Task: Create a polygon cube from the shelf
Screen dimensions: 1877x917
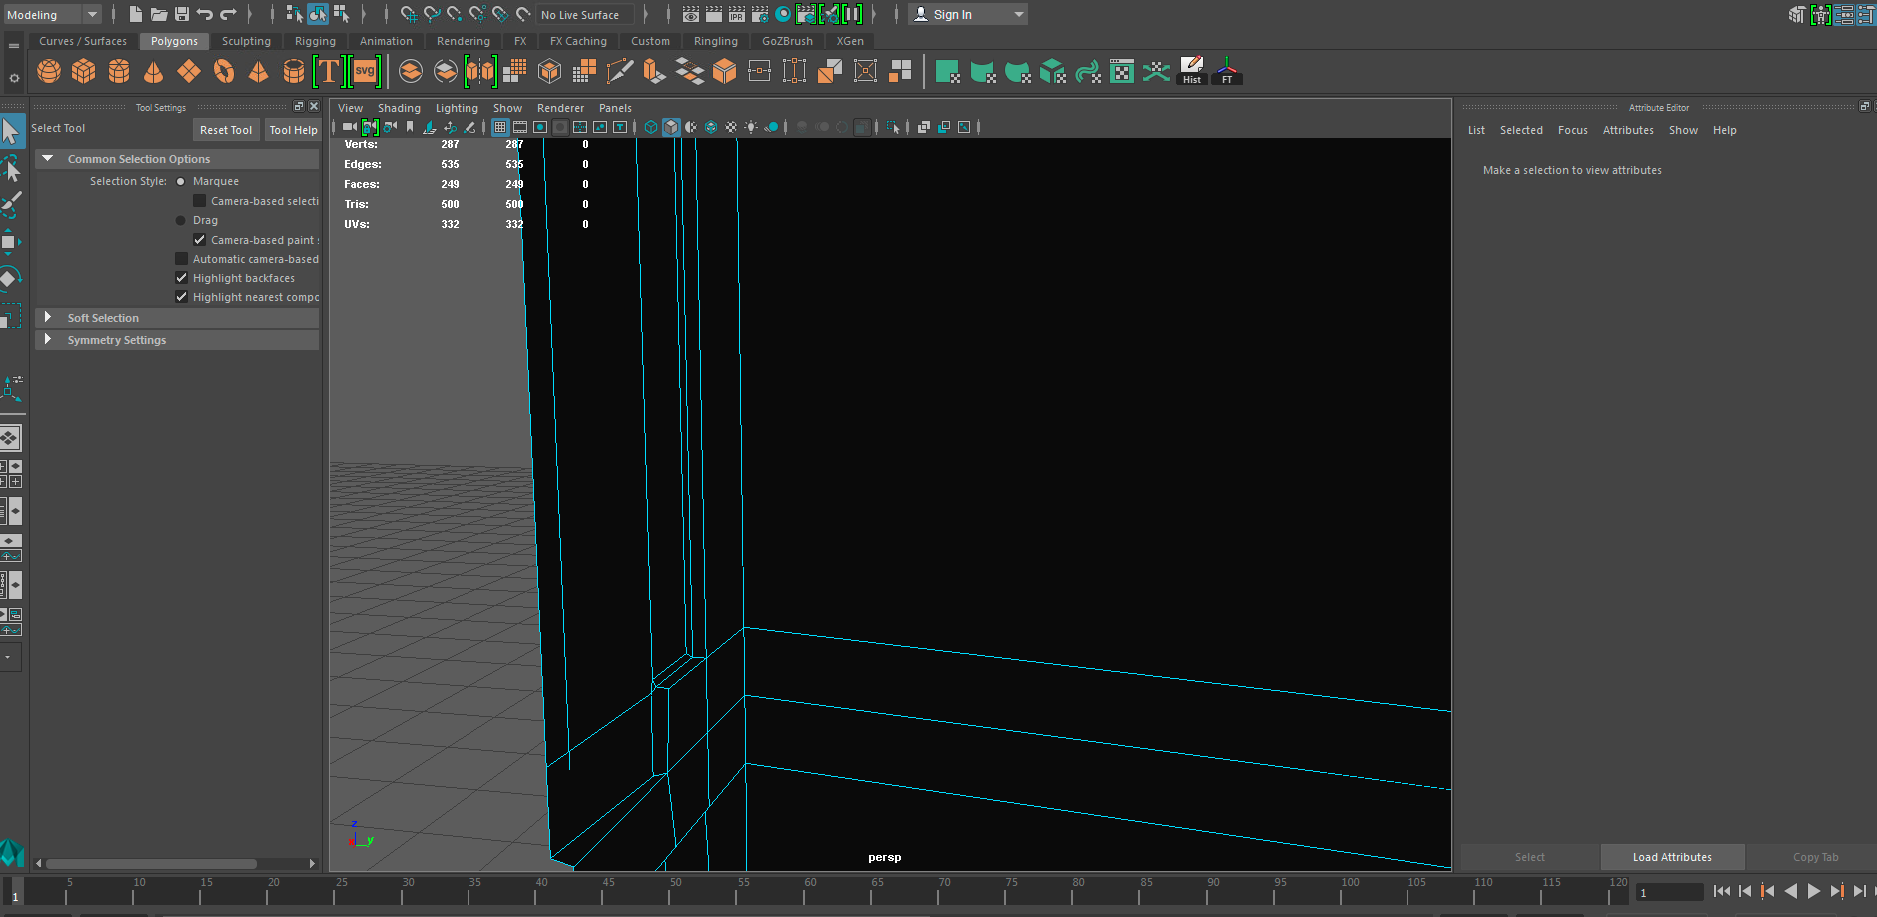Action: click(x=84, y=71)
